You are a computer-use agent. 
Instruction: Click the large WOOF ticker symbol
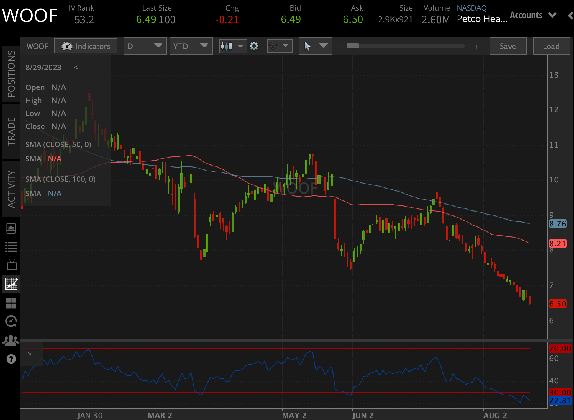tap(30, 16)
